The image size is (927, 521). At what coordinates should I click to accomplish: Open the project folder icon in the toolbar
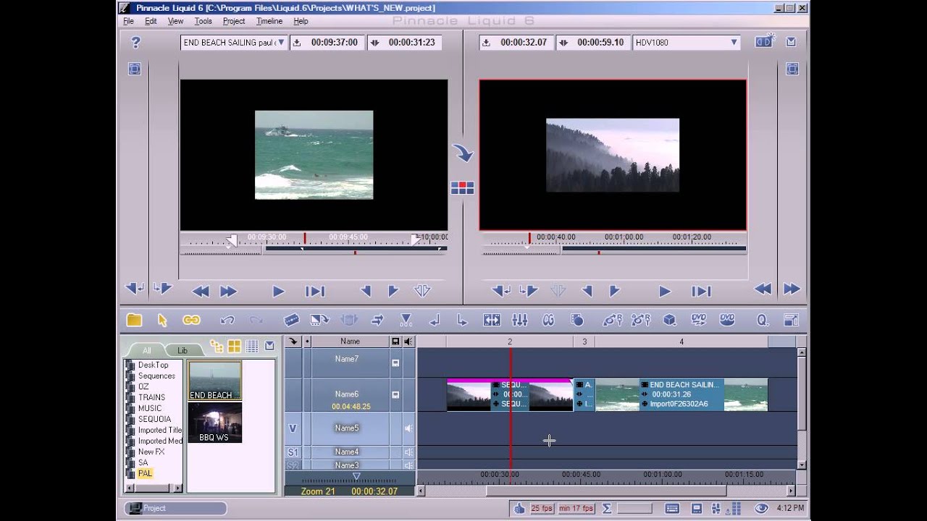(134, 320)
